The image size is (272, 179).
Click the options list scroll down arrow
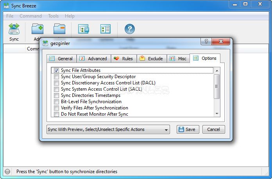click(x=217, y=114)
